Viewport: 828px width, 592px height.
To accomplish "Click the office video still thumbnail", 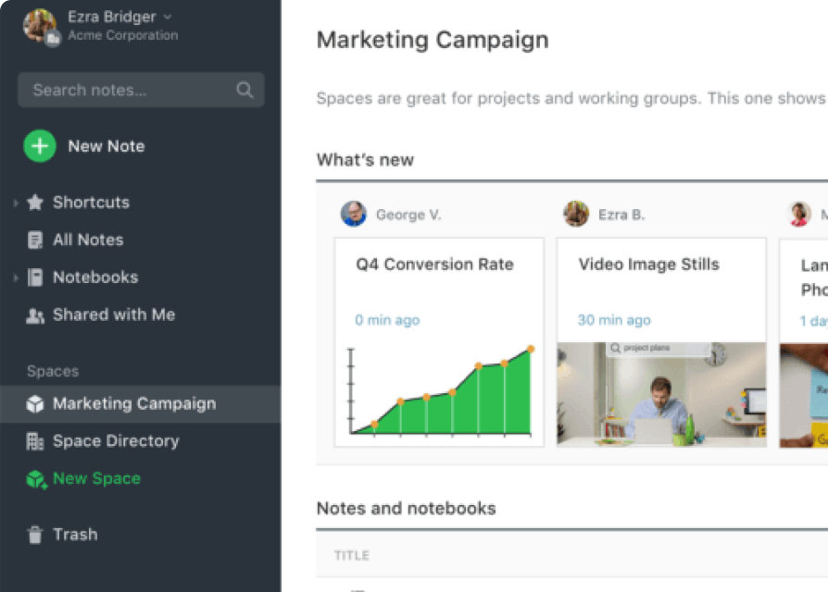I will (661, 394).
